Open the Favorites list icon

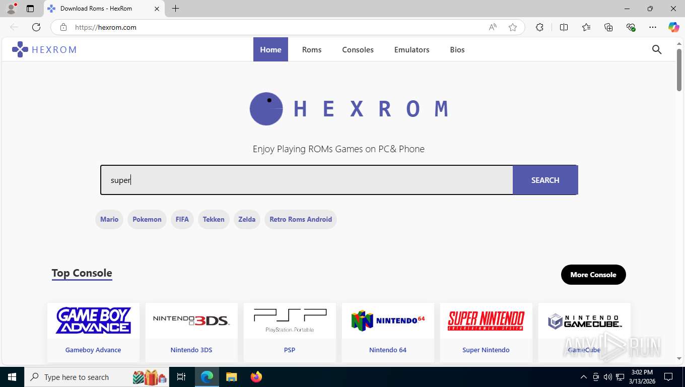(x=586, y=27)
